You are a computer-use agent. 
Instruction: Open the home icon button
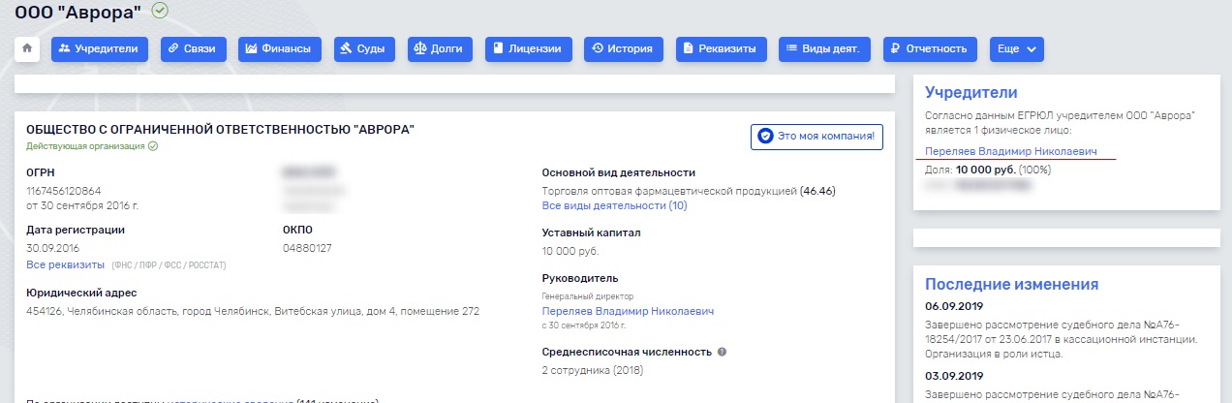click(x=27, y=48)
